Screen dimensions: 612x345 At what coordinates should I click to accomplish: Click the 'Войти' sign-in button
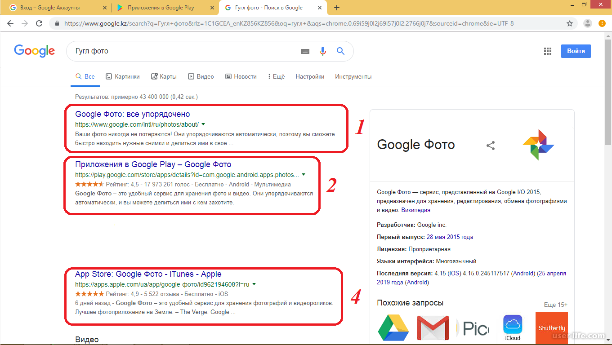pos(576,51)
